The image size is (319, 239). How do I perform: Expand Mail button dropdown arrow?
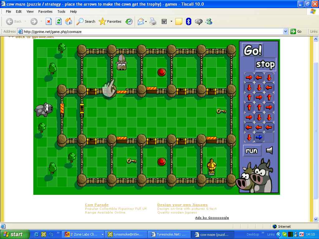146,21
